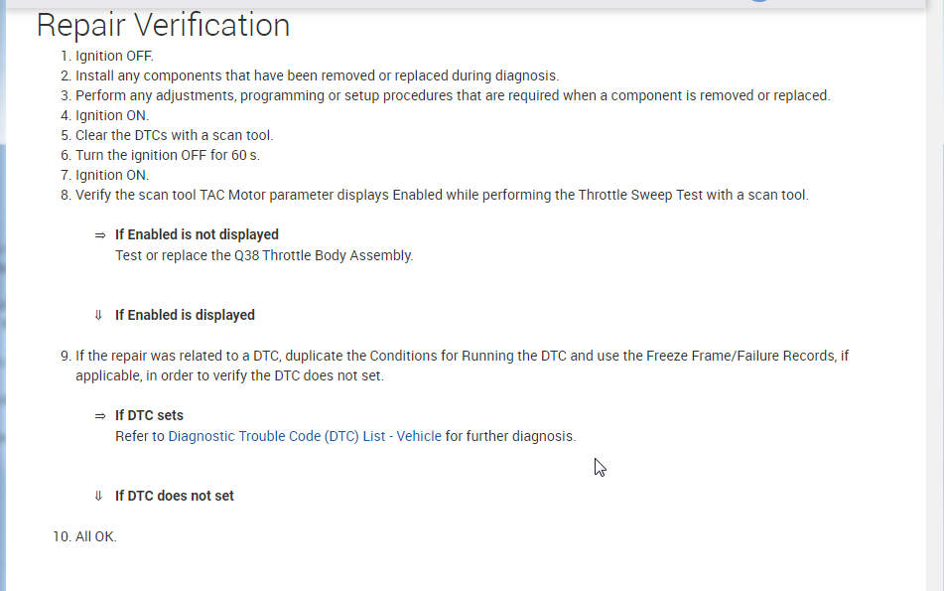Click step 7, "Ignition ON."
The width and height of the screenshot is (944, 591).
coord(112,175)
